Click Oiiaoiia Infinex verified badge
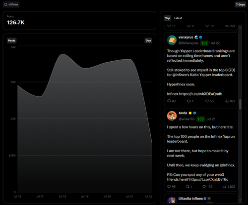The image size is (248, 205). tap(205, 199)
